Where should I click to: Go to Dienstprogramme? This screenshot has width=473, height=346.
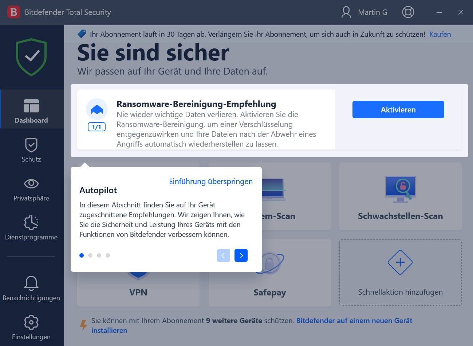(31, 228)
